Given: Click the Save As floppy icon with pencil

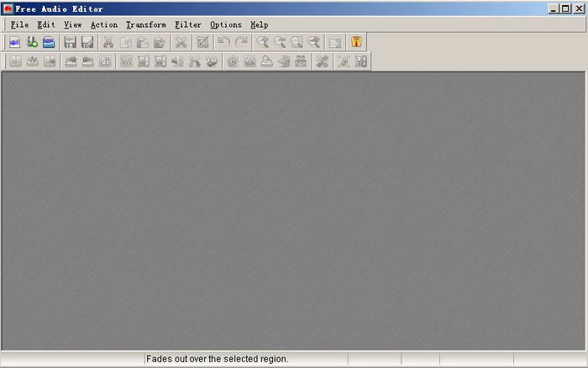Looking at the screenshot, I should pyautogui.click(x=87, y=42).
